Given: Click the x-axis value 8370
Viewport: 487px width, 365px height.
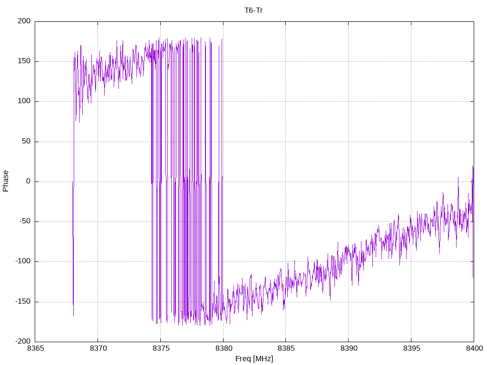Looking at the screenshot, I should pyautogui.click(x=98, y=348).
